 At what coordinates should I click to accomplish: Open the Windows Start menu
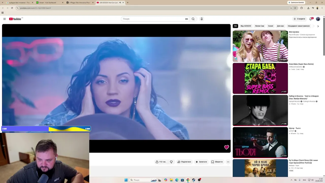pos(126,180)
